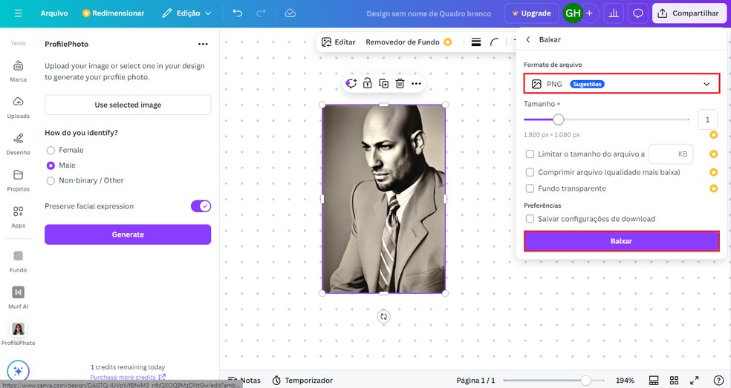Open the Arquivo menu
The width and height of the screenshot is (731, 388).
click(x=54, y=13)
